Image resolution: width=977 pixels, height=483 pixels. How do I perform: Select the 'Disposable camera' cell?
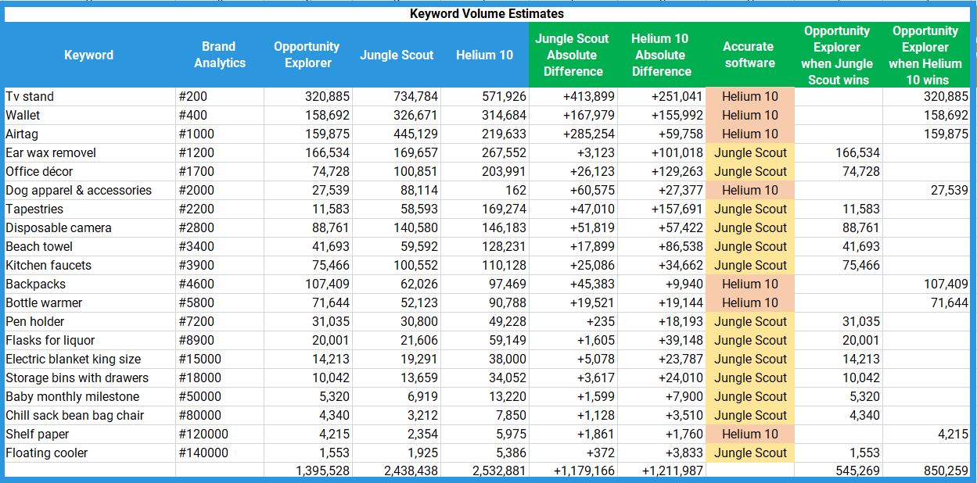click(x=89, y=228)
